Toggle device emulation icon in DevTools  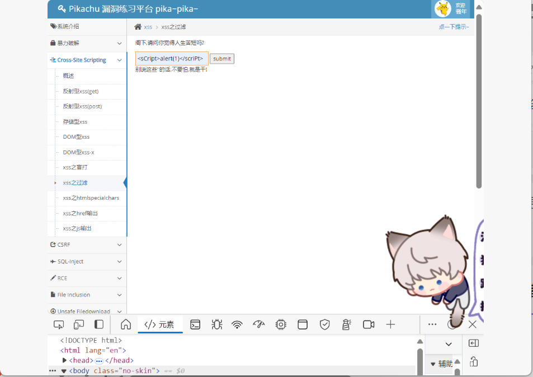[x=78, y=324]
